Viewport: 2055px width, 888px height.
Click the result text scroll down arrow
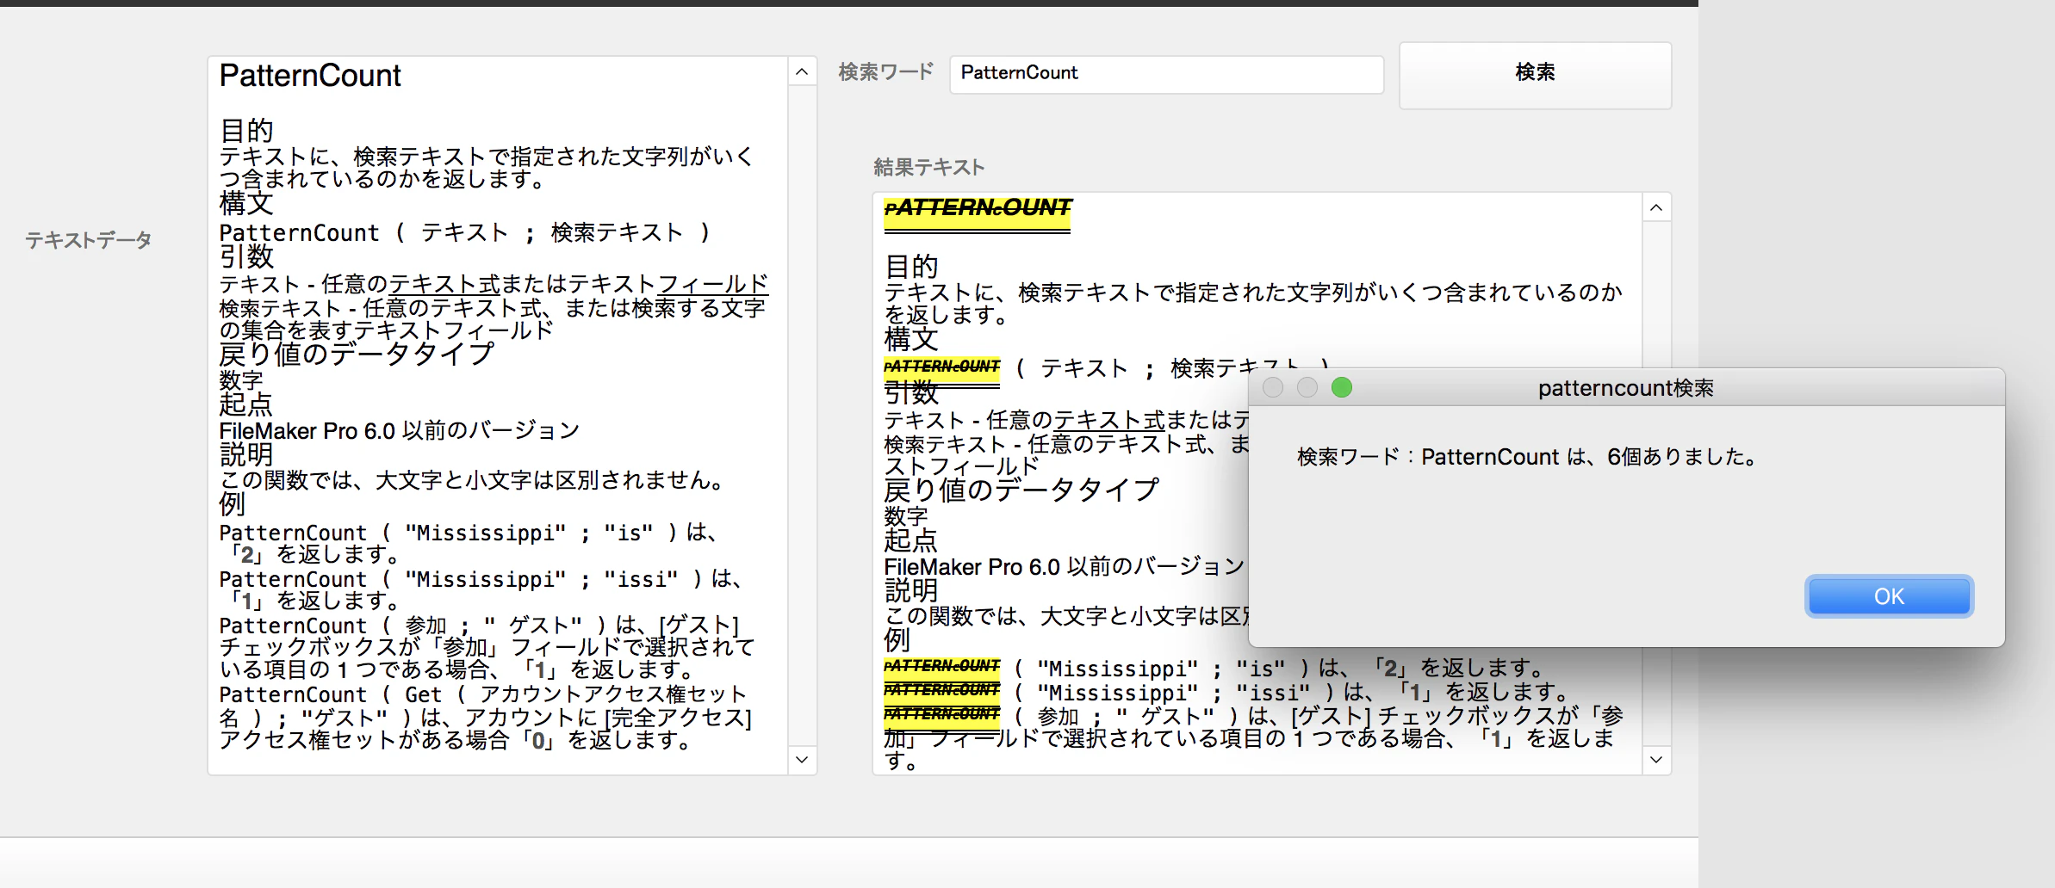point(1656,760)
